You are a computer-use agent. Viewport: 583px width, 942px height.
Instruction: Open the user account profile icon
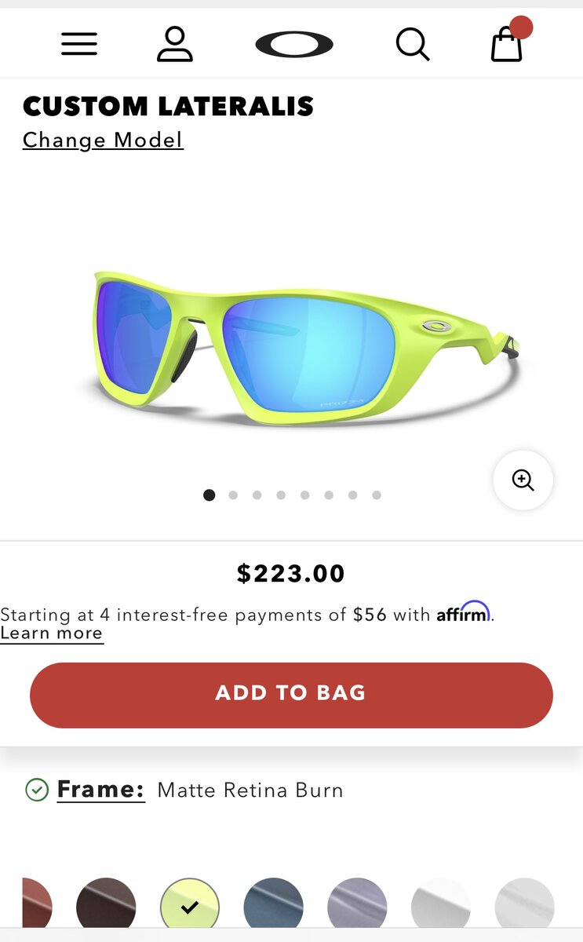pyautogui.click(x=174, y=44)
